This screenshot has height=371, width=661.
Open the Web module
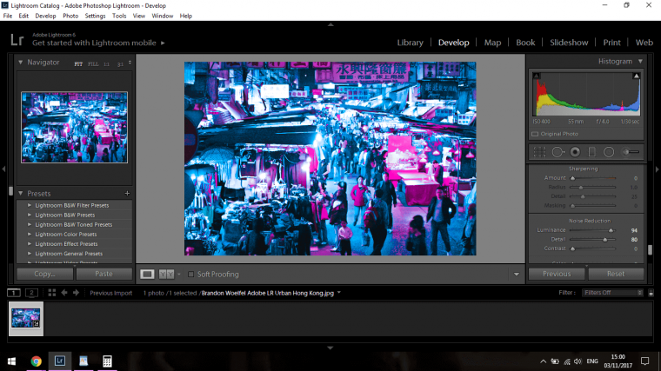[644, 43]
